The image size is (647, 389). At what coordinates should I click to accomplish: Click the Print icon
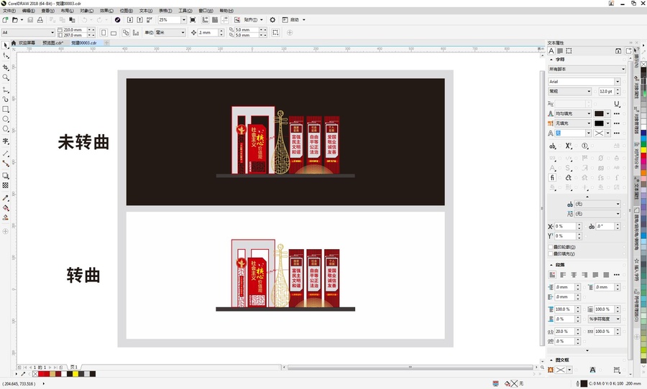click(40, 20)
